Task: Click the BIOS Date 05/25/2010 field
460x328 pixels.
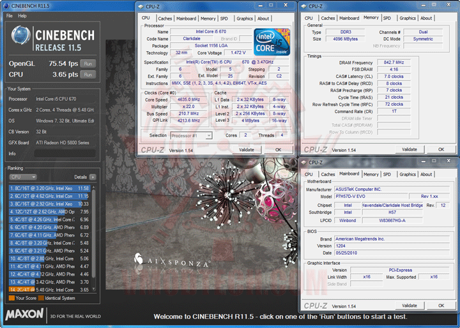Action: tap(392, 253)
